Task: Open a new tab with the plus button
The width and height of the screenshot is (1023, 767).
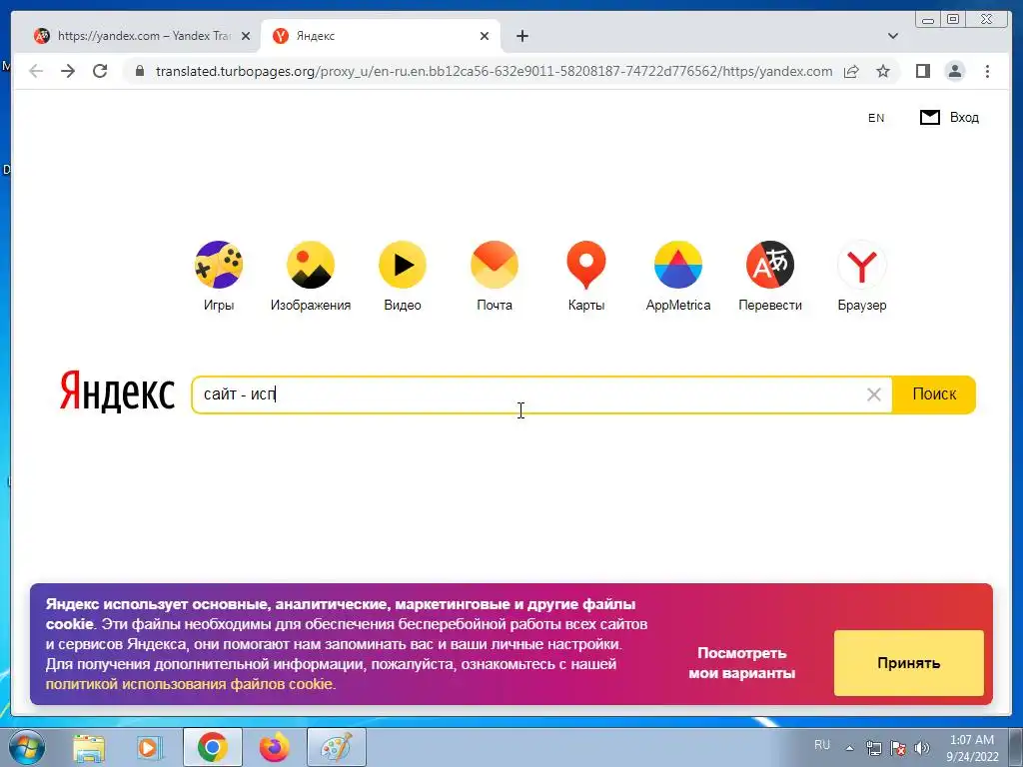Action: point(521,36)
